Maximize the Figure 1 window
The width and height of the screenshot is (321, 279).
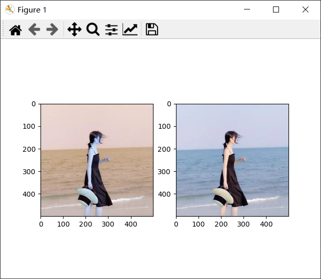point(276,9)
